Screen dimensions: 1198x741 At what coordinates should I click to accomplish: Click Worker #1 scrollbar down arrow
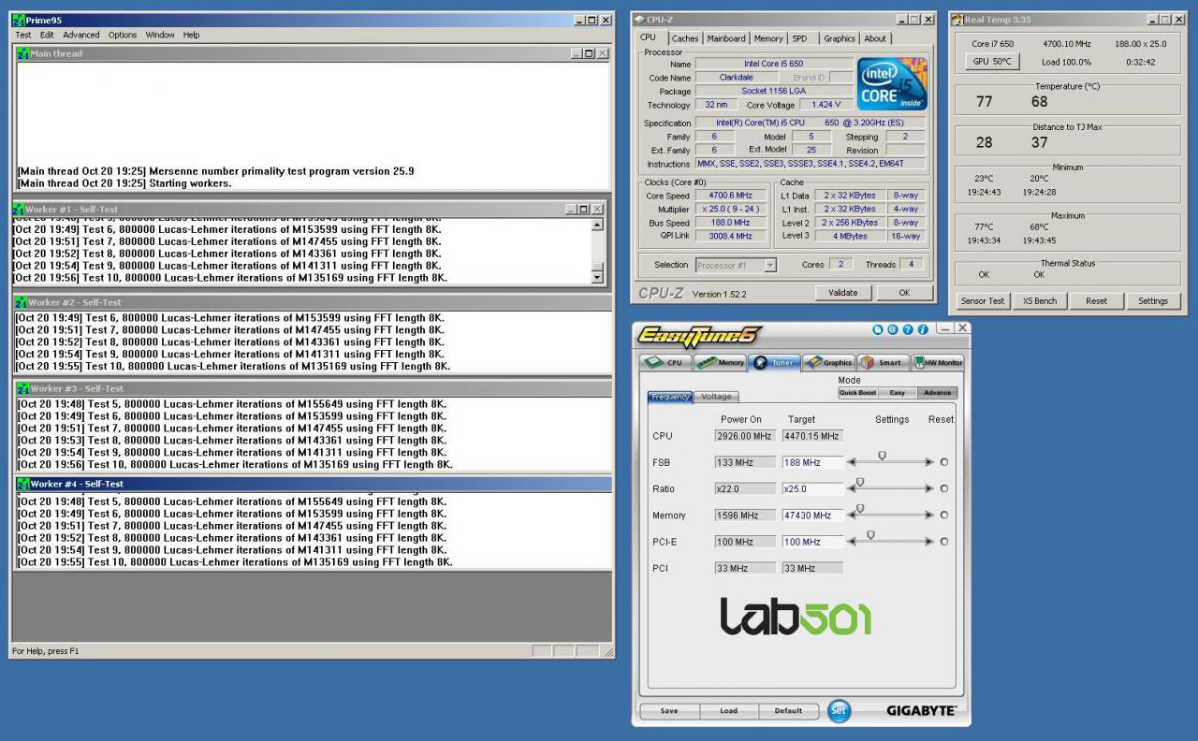click(x=598, y=278)
